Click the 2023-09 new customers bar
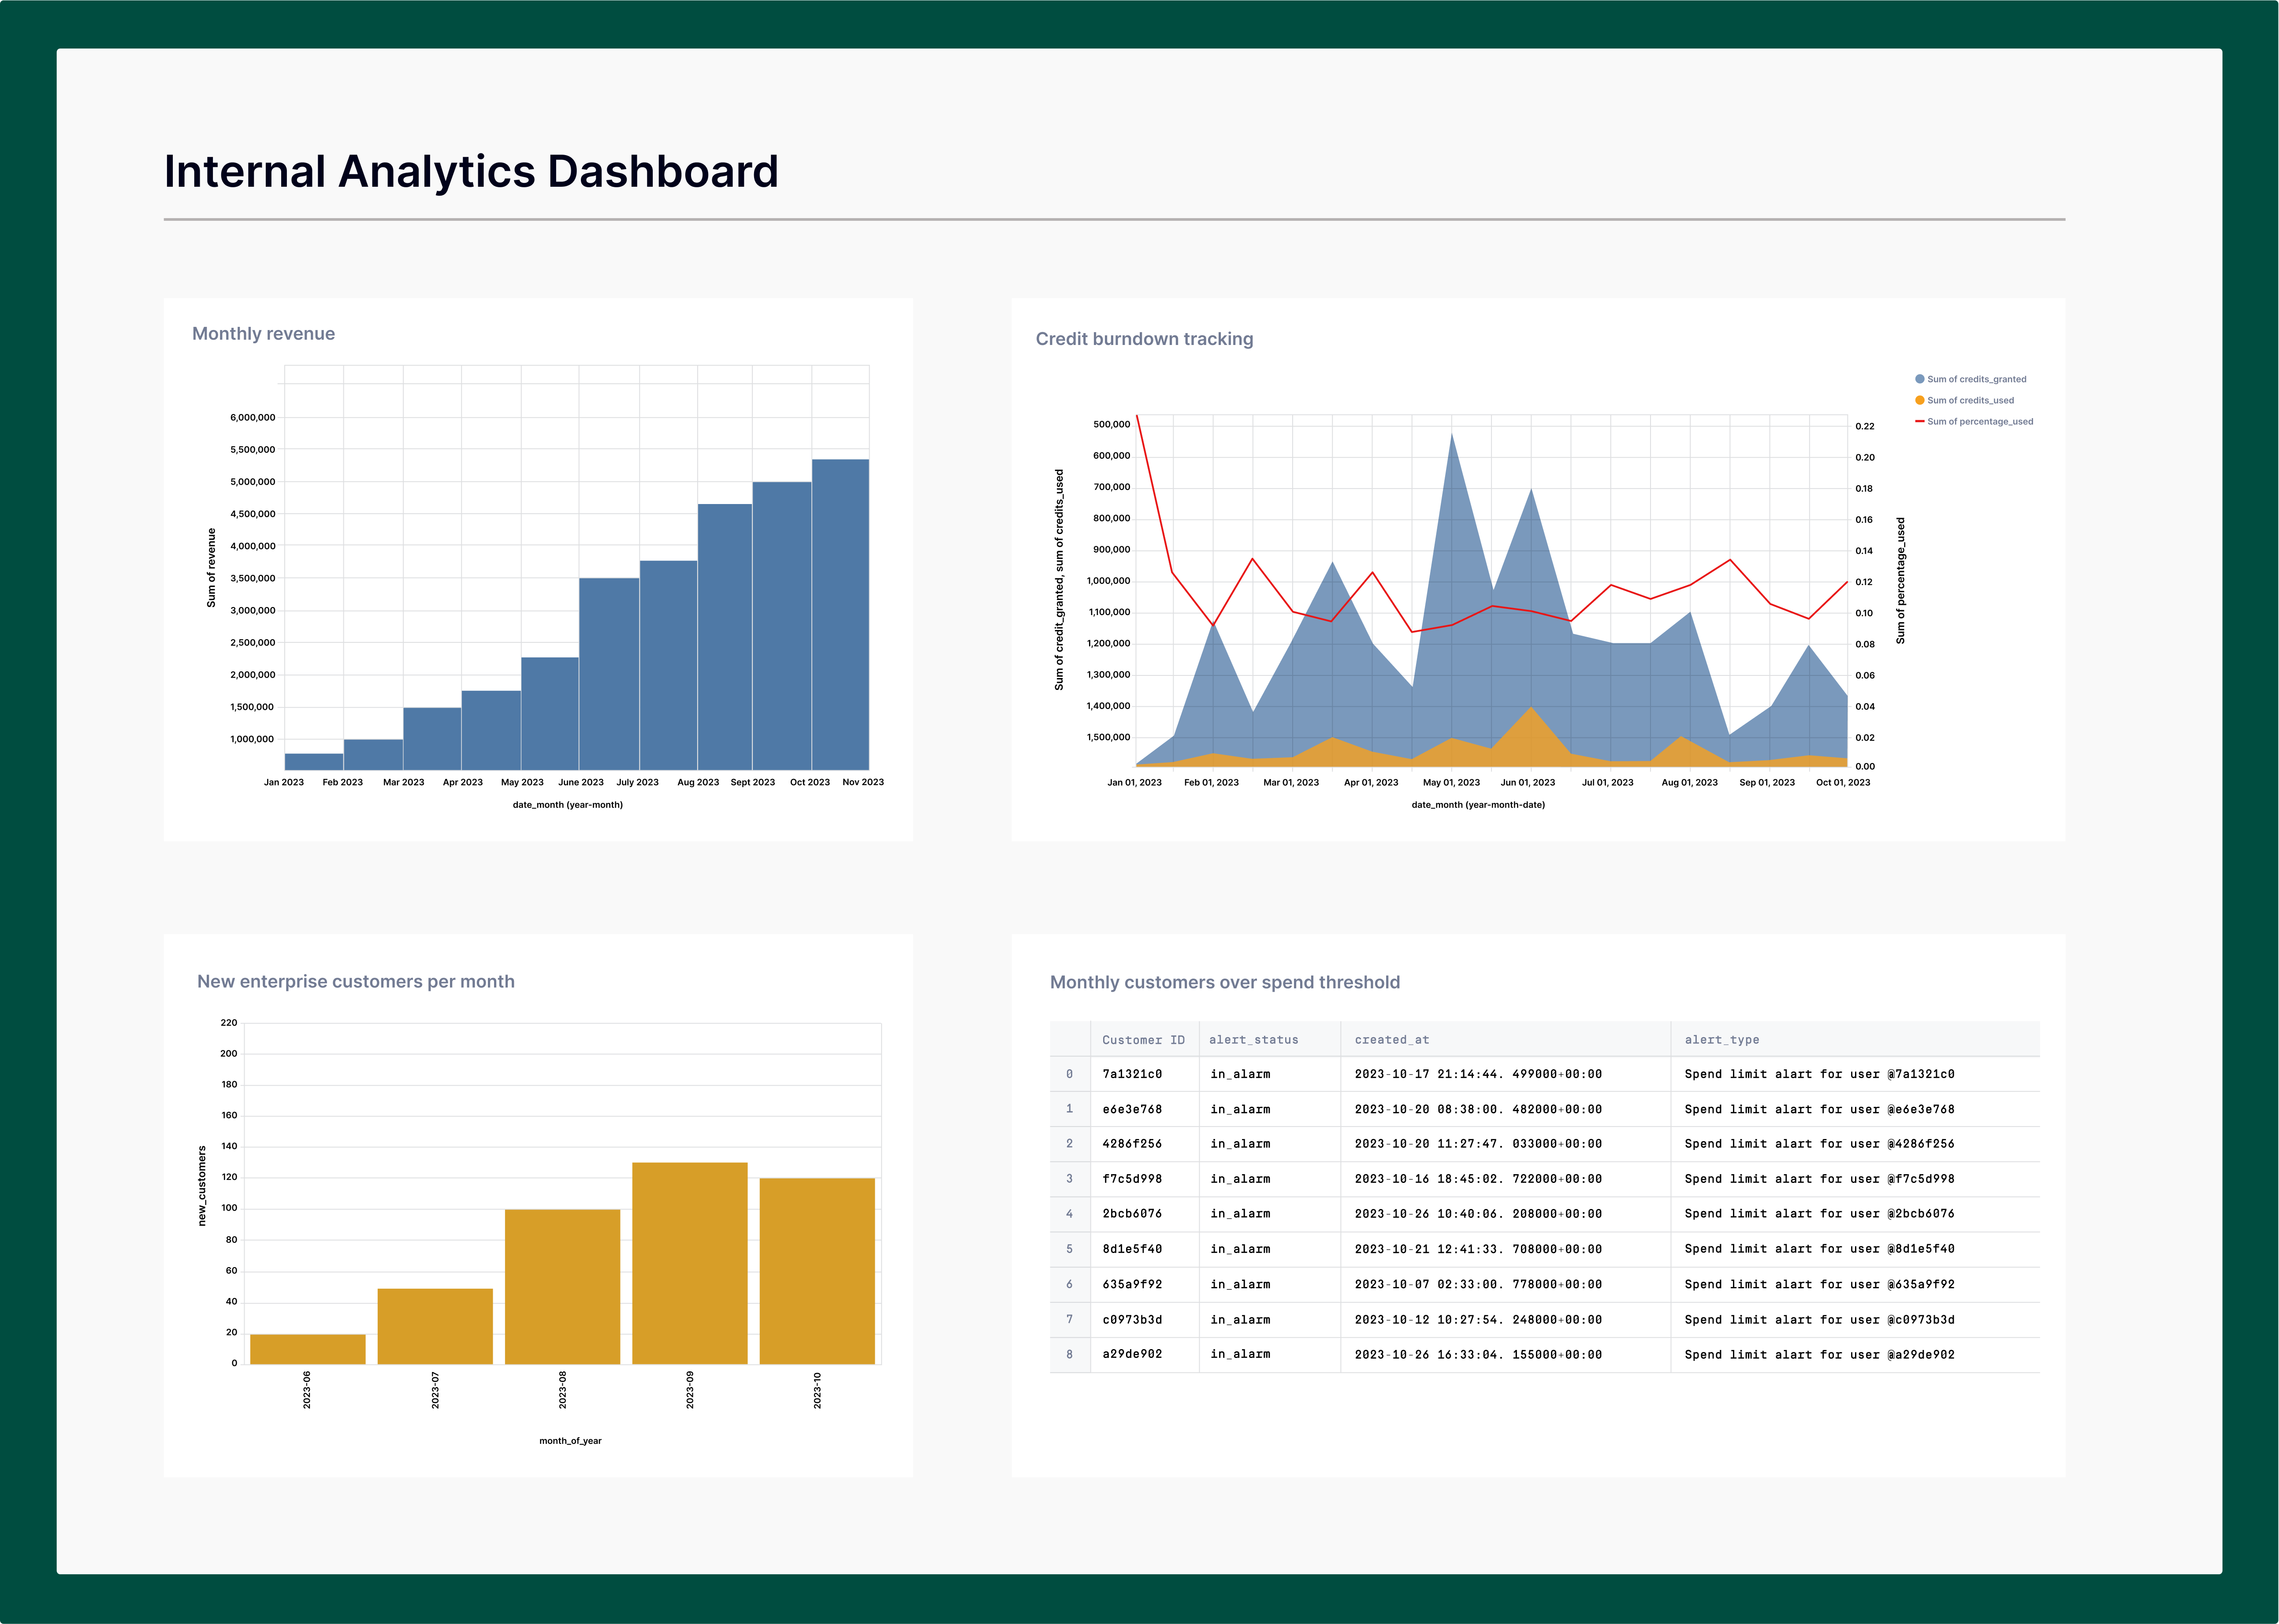 tap(689, 1263)
